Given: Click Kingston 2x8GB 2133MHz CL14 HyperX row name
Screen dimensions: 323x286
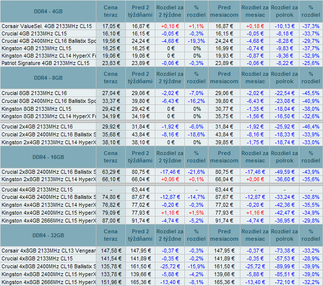Looking at the screenshot, I should (48, 179).
